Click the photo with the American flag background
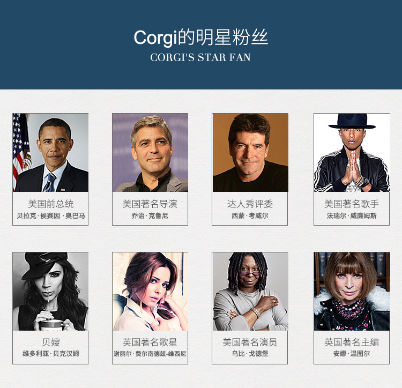 click(x=50, y=153)
